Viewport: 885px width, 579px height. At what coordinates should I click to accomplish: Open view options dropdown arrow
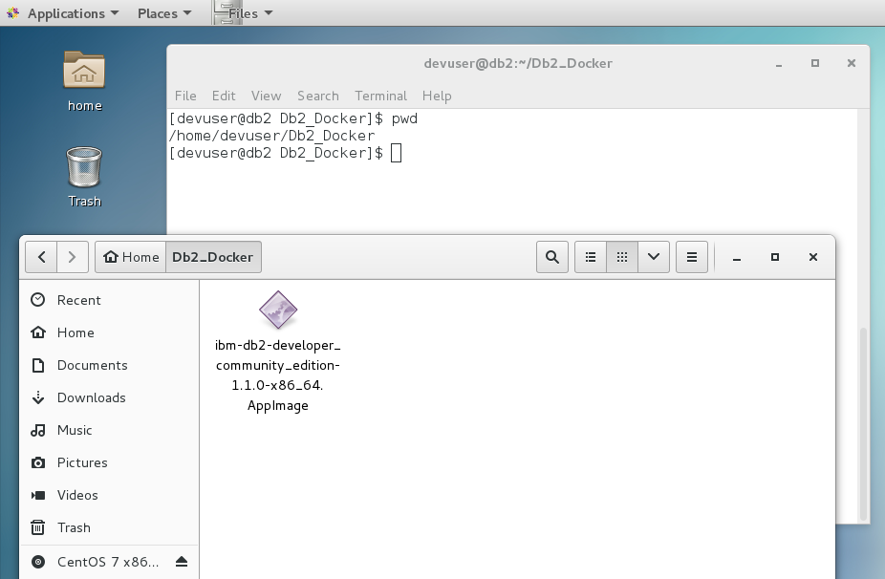click(x=654, y=257)
